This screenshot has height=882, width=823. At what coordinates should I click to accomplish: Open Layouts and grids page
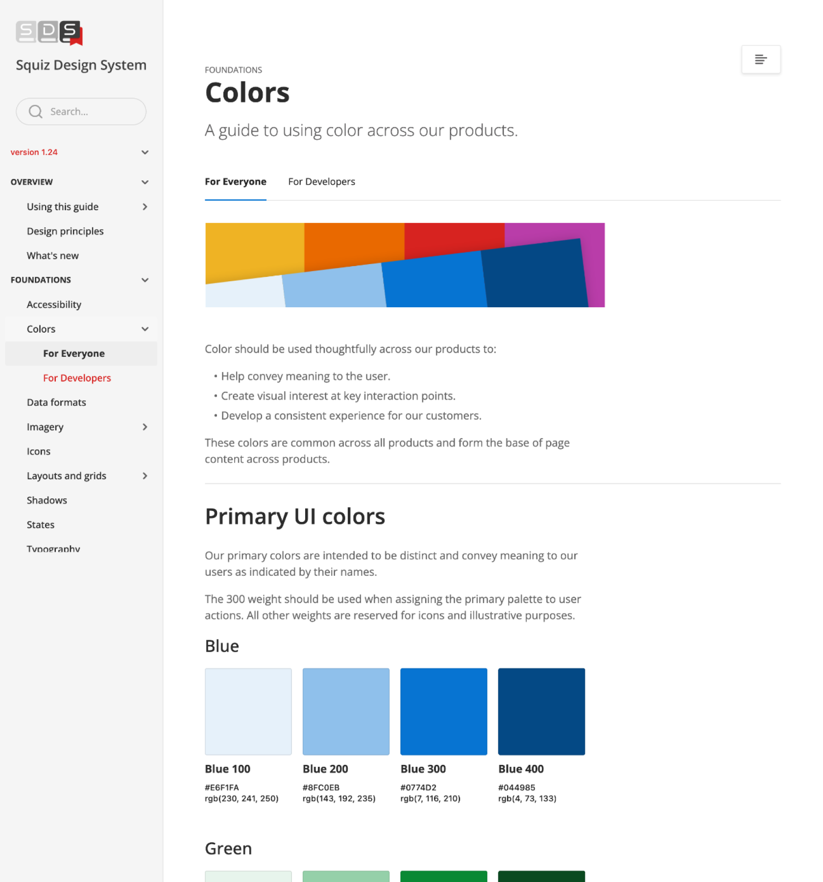tap(67, 476)
